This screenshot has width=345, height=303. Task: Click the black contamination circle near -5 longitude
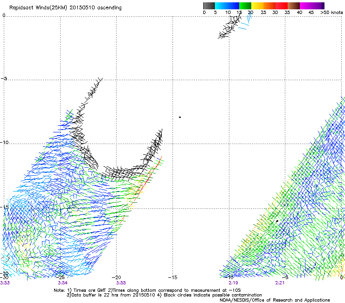click(277, 221)
